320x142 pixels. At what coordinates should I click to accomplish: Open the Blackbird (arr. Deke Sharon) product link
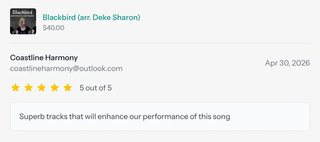coord(92,17)
